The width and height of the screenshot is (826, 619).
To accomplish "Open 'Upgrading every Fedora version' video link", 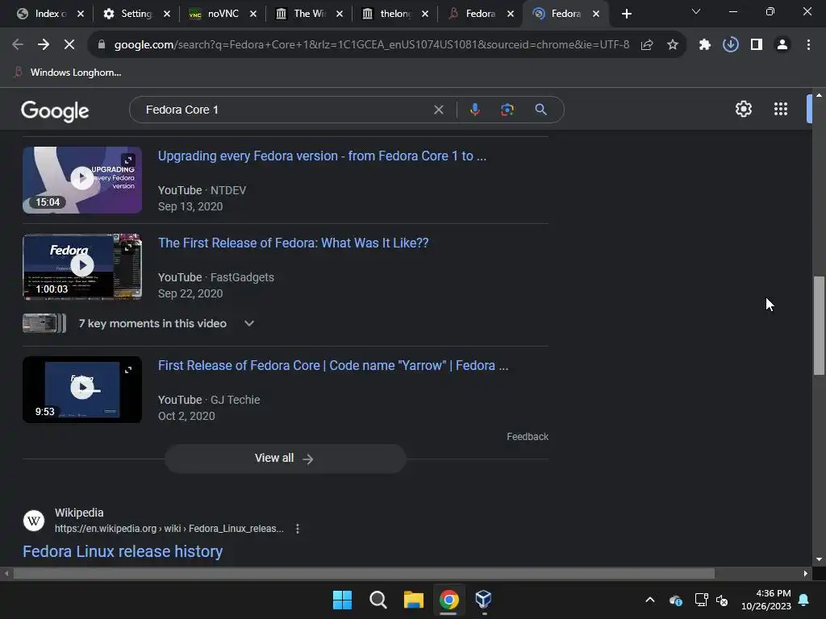I will tap(322, 156).
